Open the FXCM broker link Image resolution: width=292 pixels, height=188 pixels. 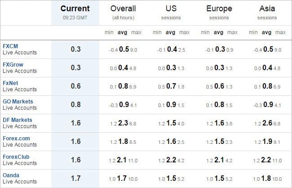pos(10,46)
